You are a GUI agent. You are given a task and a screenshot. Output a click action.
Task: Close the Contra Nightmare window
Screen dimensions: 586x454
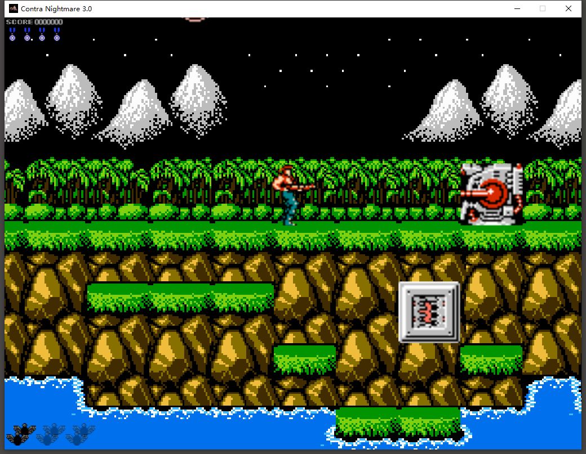pos(569,8)
